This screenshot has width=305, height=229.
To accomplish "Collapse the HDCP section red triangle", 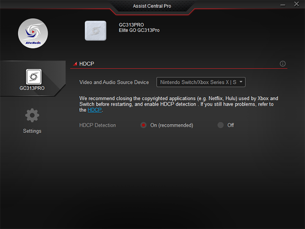I will (x=75, y=64).
